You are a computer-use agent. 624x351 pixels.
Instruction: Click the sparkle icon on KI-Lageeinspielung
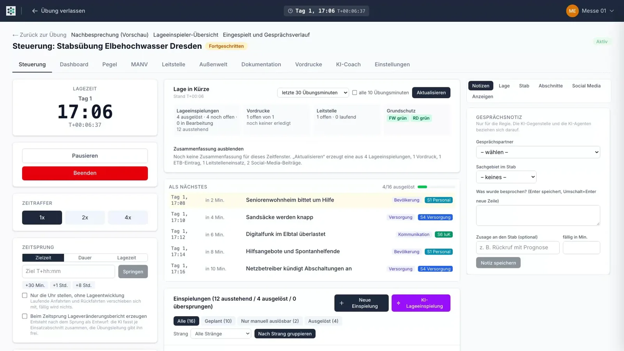pyautogui.click(x=399, y=303)
